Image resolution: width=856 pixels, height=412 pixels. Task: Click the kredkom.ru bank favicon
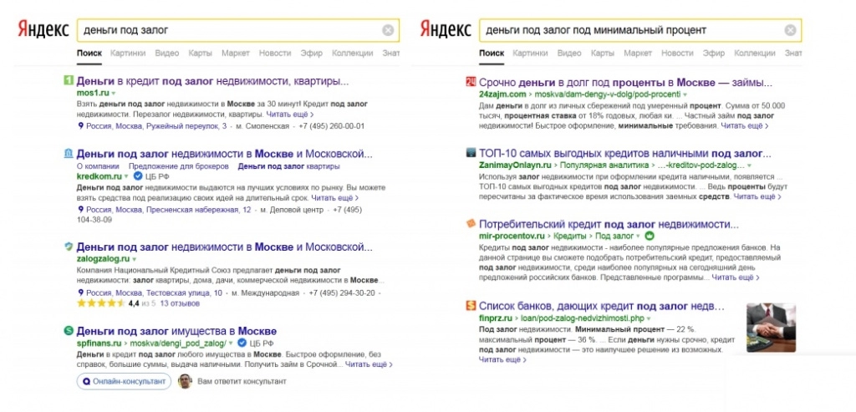[x=69, y=153]
